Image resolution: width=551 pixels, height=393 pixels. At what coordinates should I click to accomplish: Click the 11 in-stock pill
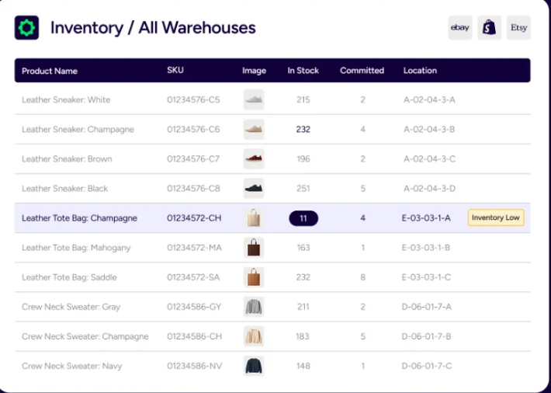click(x=303, y=218)
